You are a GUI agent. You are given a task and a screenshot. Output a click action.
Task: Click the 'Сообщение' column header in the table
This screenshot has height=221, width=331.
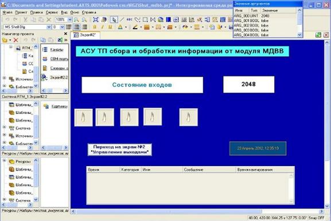[209, 169]
